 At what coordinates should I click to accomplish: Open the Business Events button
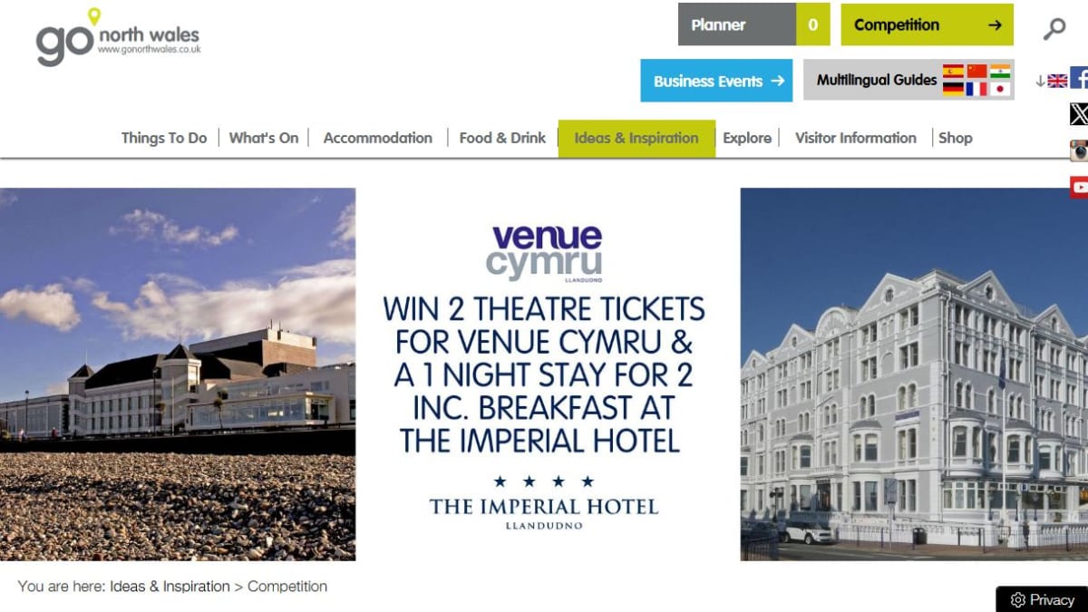click(716, 81)
